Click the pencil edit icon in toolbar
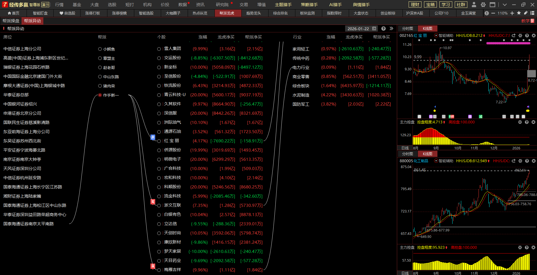The image size is (537, 275). 526,13
